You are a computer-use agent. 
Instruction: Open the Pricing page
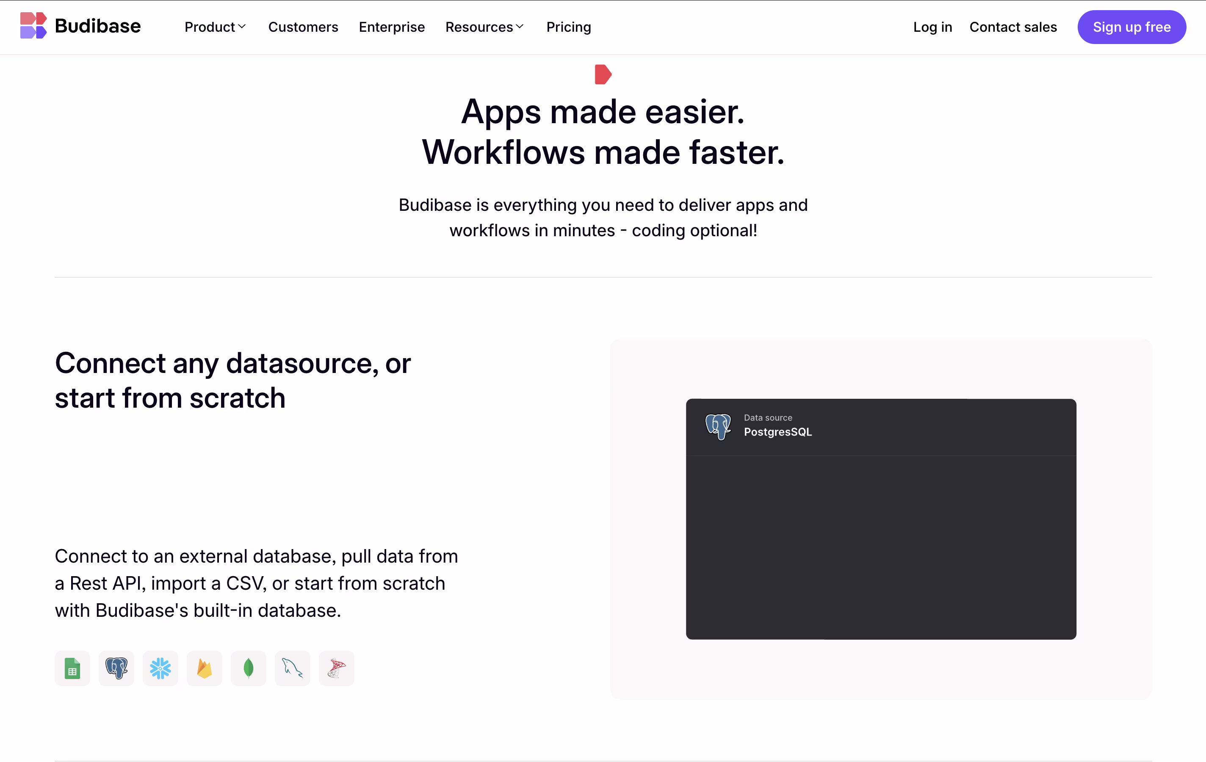568,27
